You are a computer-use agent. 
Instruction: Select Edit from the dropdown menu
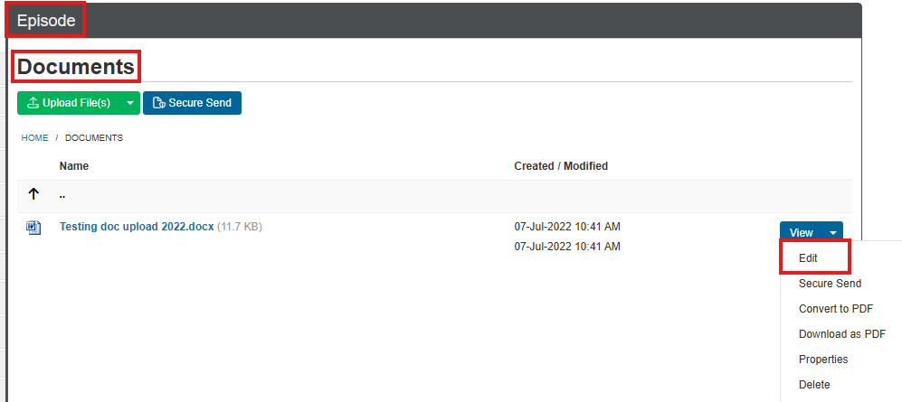point(808,258)
